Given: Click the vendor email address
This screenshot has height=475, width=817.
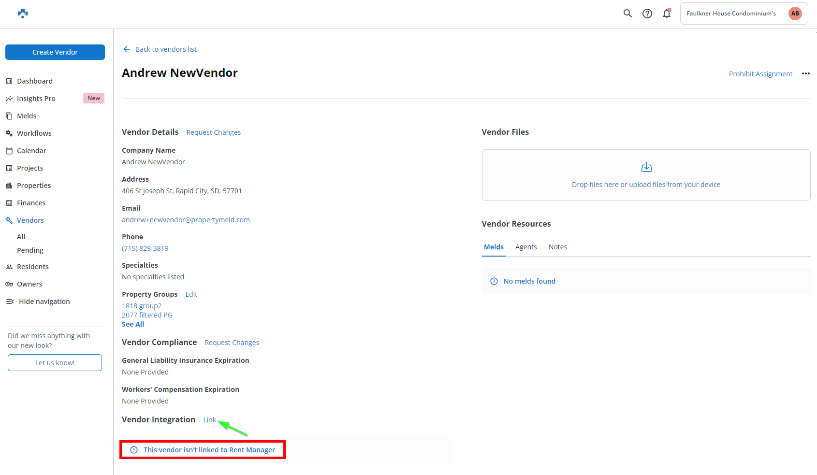Looking at the screenshot, I should pos(186,220).
